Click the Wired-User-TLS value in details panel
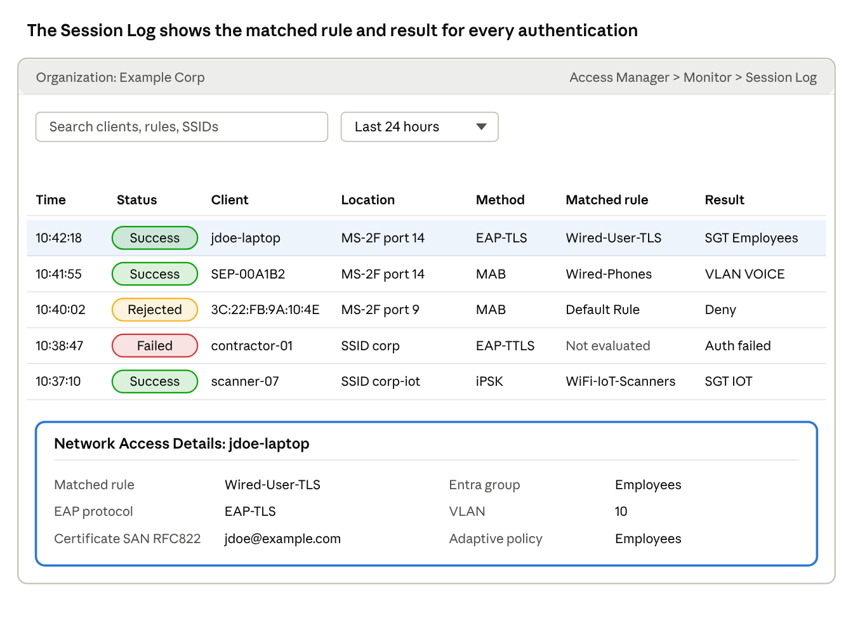853x618 pixels. tap(272, 485)
